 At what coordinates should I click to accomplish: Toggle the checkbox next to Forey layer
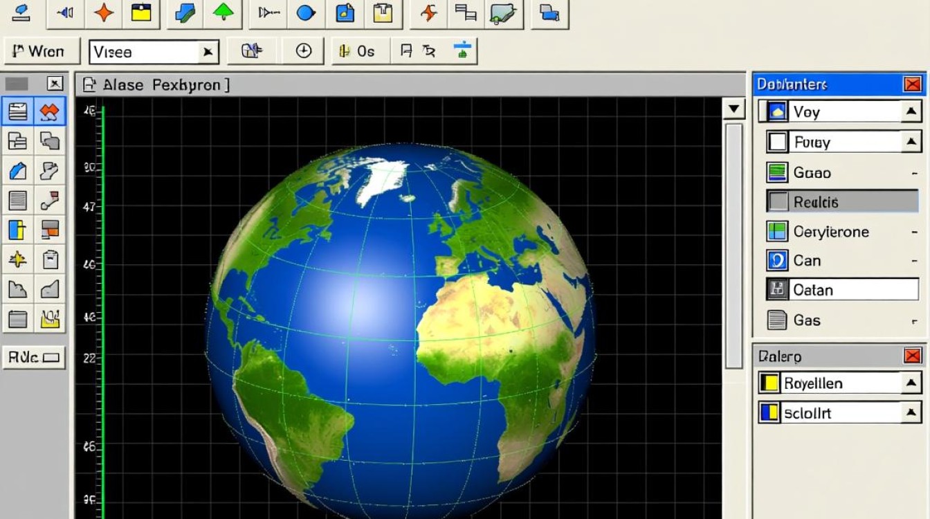[x=778, y=142]
